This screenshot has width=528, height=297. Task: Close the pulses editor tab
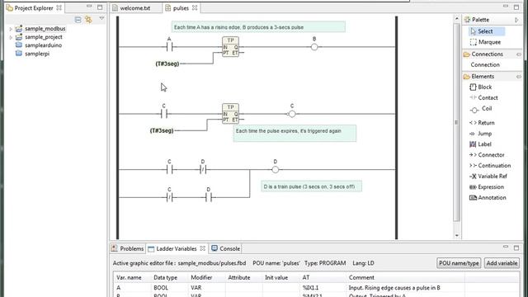pyautogui.click(x=195, y=7)
